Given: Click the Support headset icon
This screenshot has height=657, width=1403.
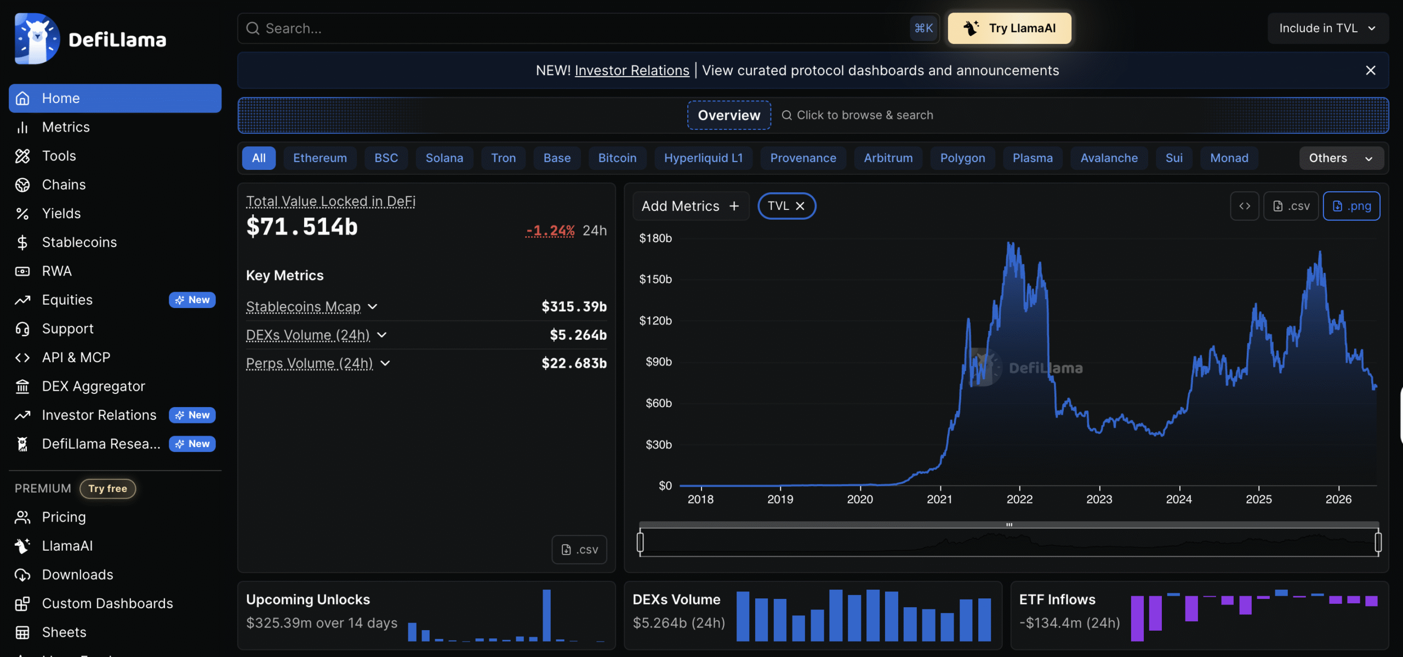Looking at the screenshot, I should (22, 329).
